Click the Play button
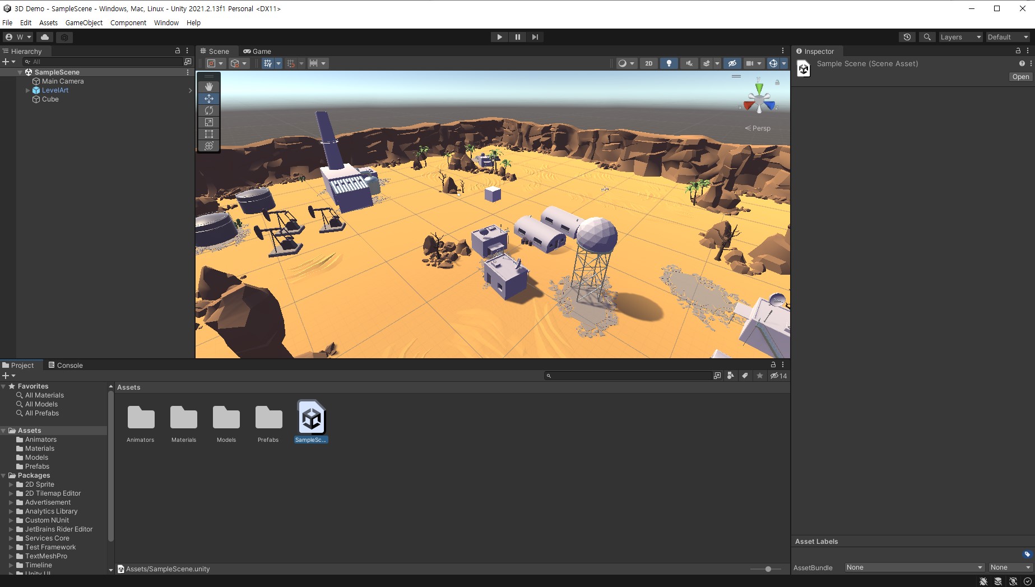Viewport: 1035px width, 587px height. tap(499, 37)
